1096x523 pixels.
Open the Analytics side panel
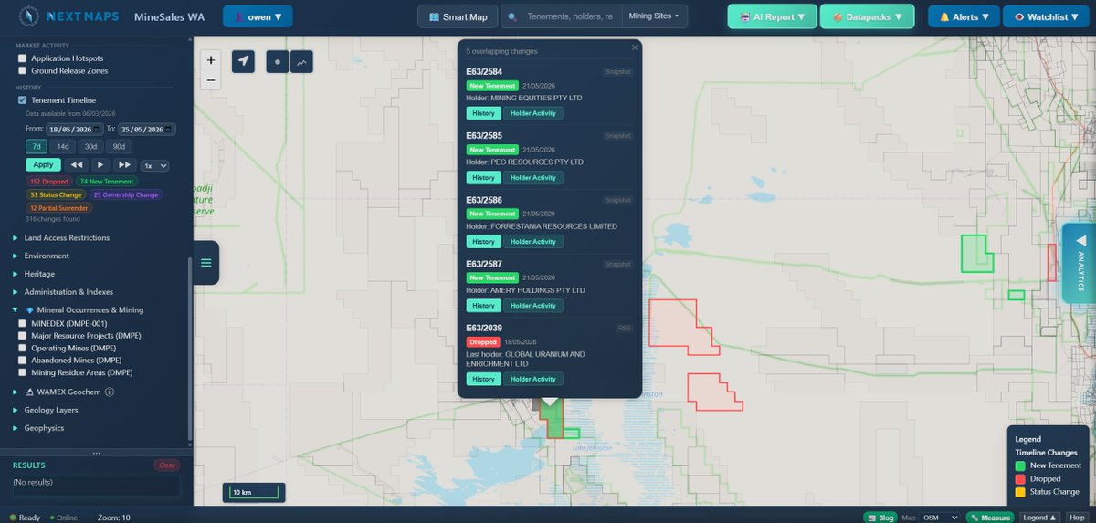tap(1080, 263)
